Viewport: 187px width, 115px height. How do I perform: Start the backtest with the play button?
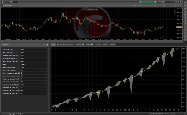[172, 2]
